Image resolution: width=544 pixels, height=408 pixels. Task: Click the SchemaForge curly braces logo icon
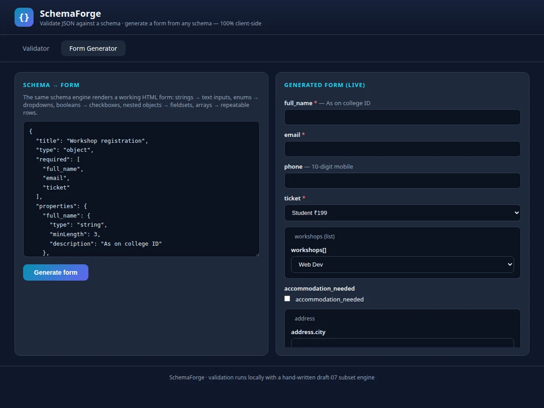click(24, 17)
